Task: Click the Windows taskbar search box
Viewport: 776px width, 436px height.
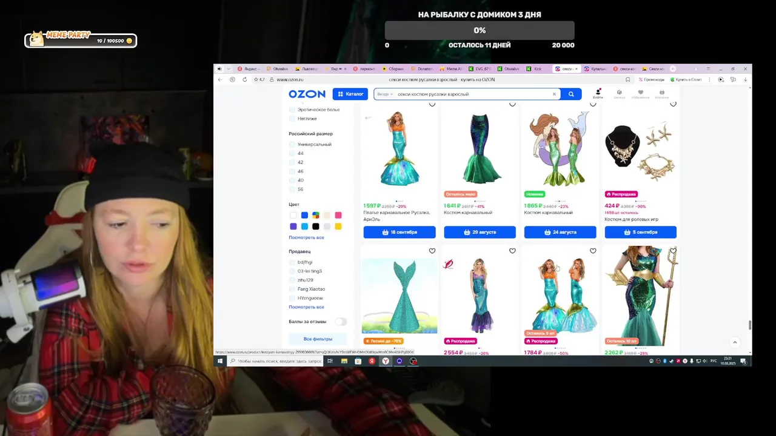Action: [275, 361]
